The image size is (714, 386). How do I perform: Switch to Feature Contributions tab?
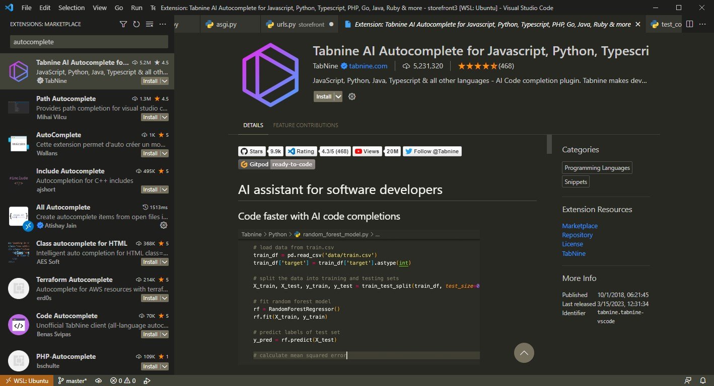click(306, 125)
